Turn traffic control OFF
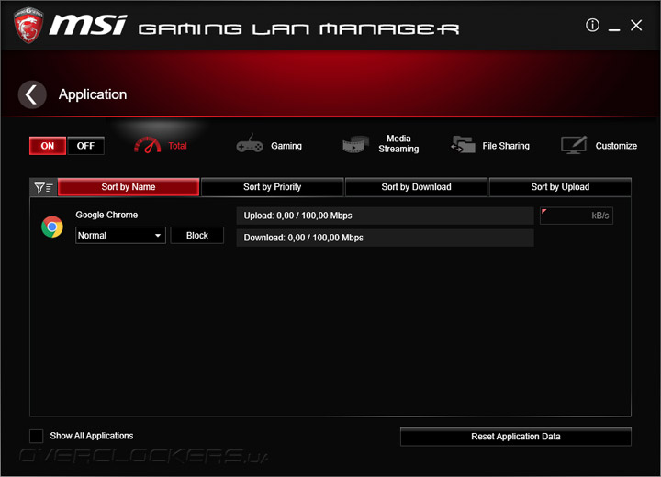This screenshot has width=661, height=477. [x=85, y=146]
